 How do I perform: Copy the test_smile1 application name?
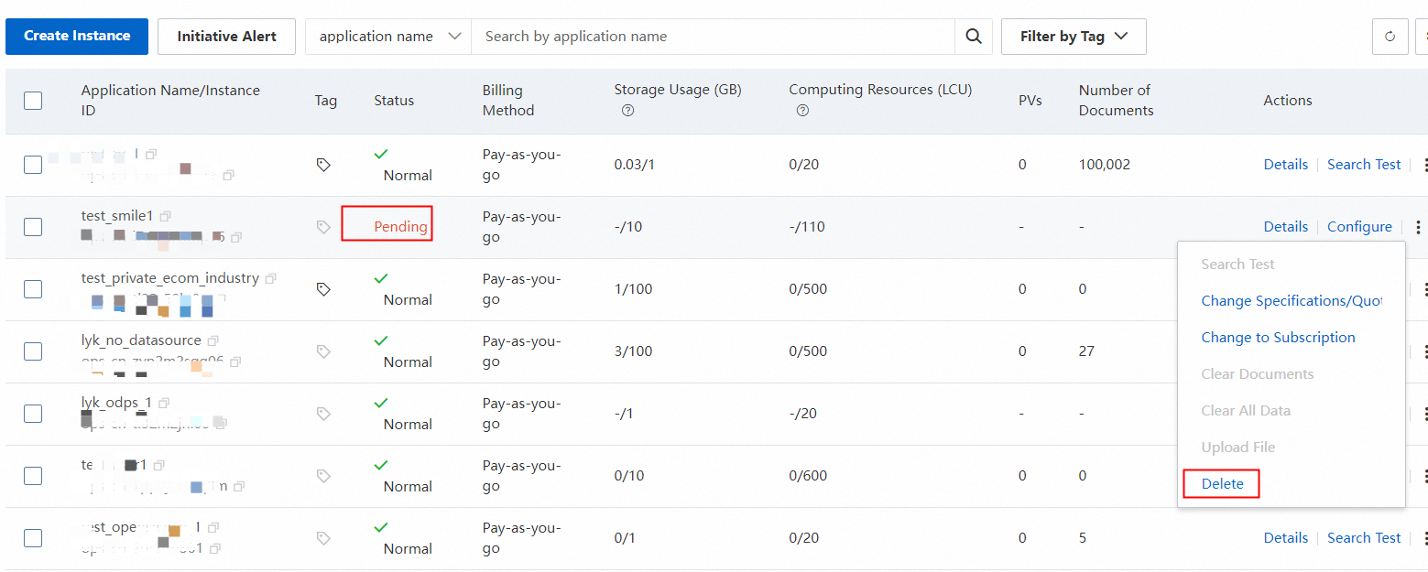[166, 217]
